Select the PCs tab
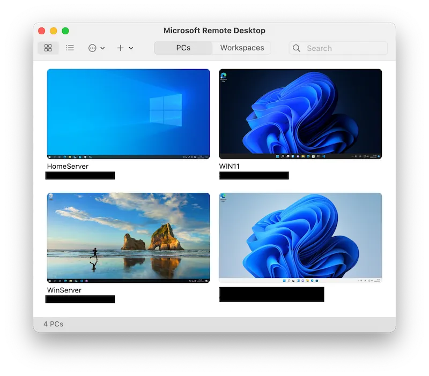The image size is (429, 376). tap(183, 48)
